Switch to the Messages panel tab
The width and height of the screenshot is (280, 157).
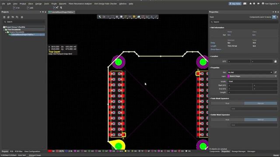point(251,151)
